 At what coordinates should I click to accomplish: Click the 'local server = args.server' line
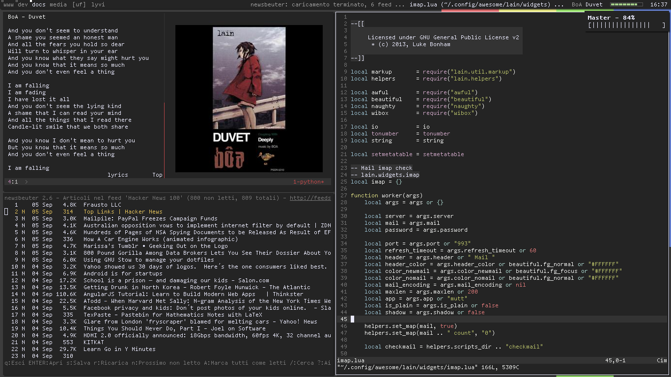tap(409, 216)
